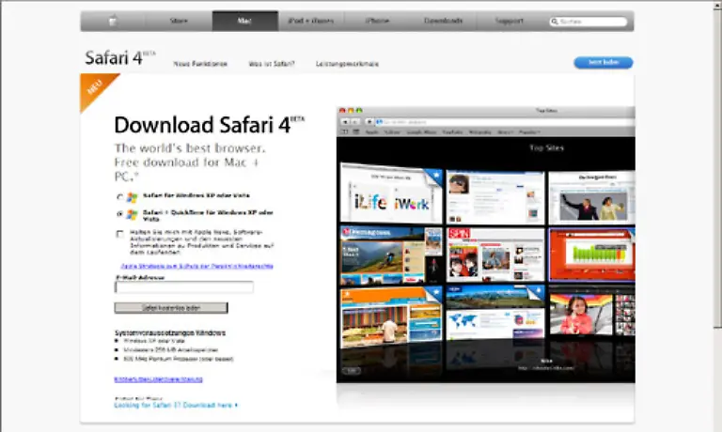Click the 500 MHz Pentium Prozessor line

[179, 359]
